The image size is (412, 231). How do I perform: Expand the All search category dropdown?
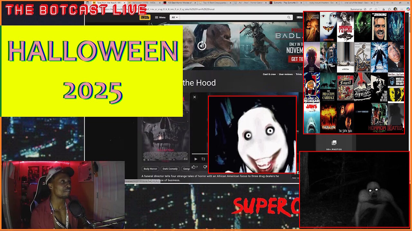click(175, 17)
